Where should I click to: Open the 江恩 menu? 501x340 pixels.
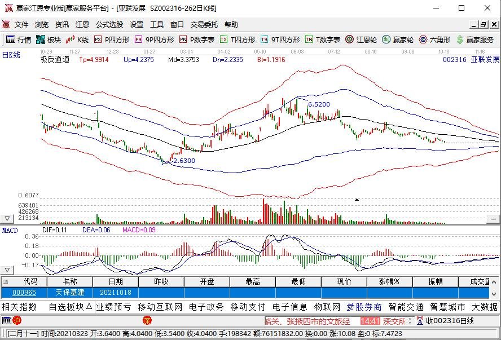coord(82,25)
